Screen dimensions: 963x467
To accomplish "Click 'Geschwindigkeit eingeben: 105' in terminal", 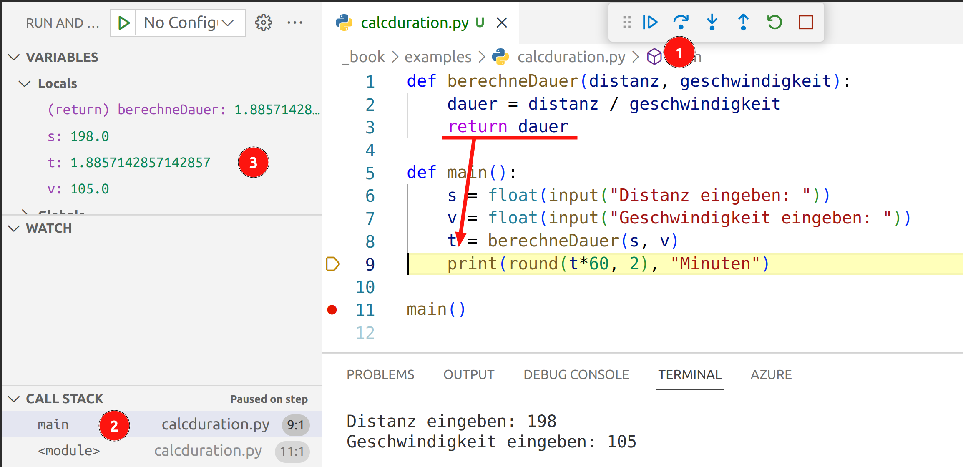I will pos(491,442).
